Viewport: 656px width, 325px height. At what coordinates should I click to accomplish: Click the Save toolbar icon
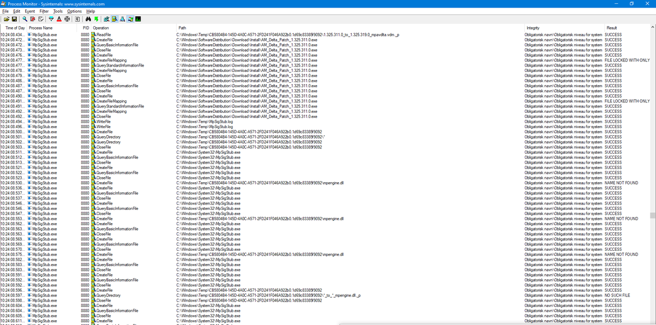(x=14, y=19)
